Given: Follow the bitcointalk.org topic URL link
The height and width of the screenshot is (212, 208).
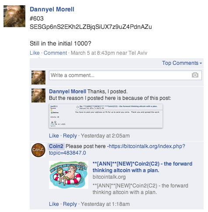Looking at the screenshot, I should (117, 149).
